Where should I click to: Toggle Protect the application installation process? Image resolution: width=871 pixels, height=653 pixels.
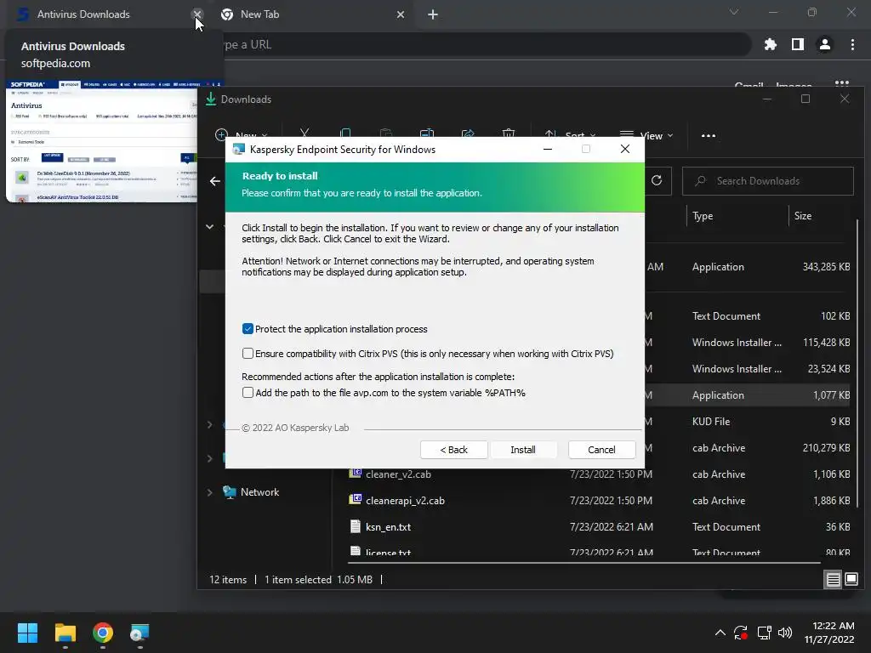pyautogui.click(x=248, y=329)
